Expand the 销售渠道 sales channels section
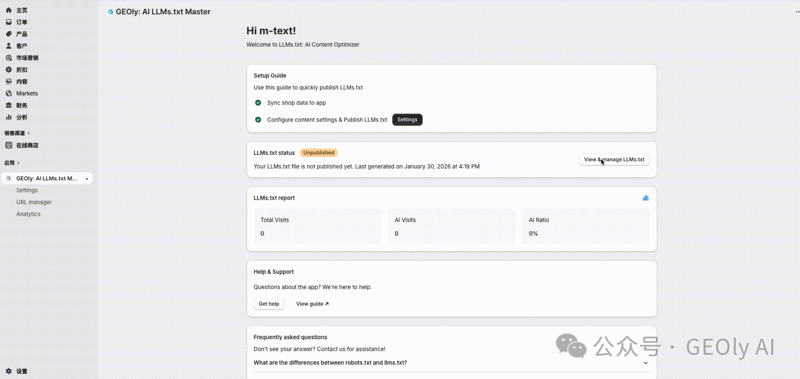Viewport: 800px width, 379px height. pos(17,133)
